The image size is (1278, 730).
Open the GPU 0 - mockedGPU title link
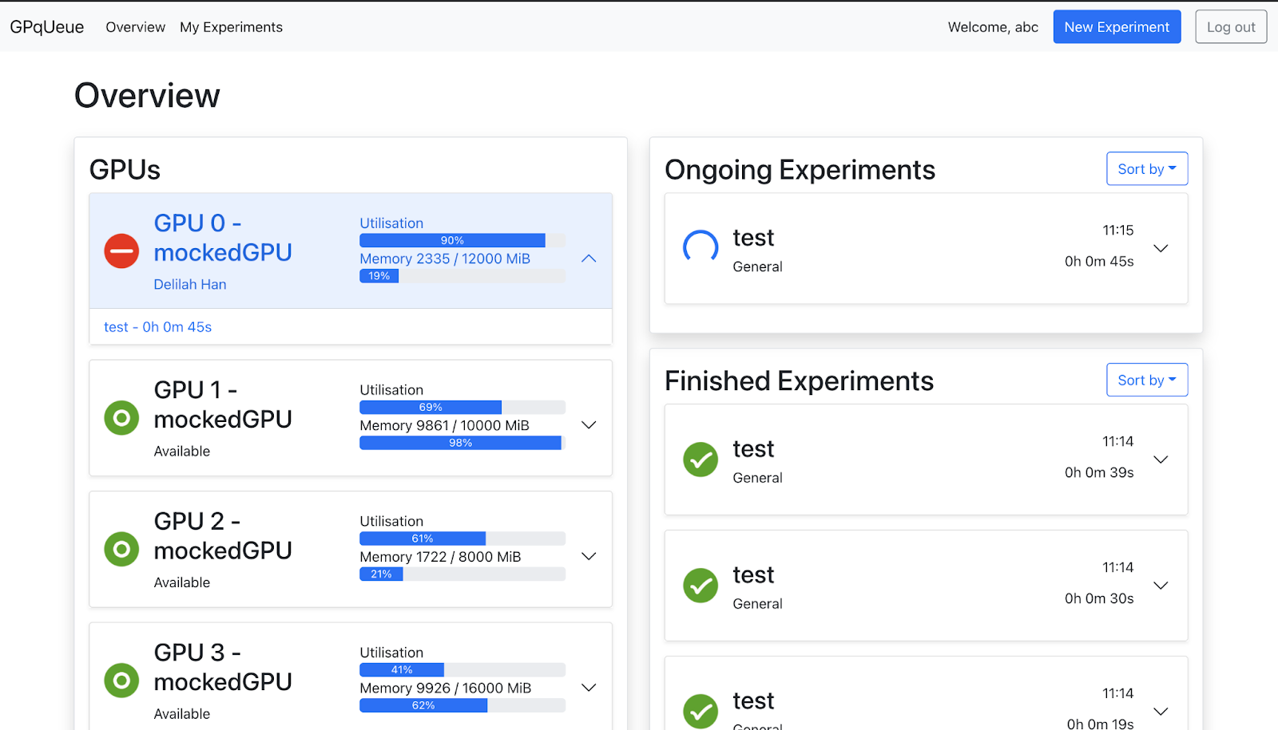[223, 238]
